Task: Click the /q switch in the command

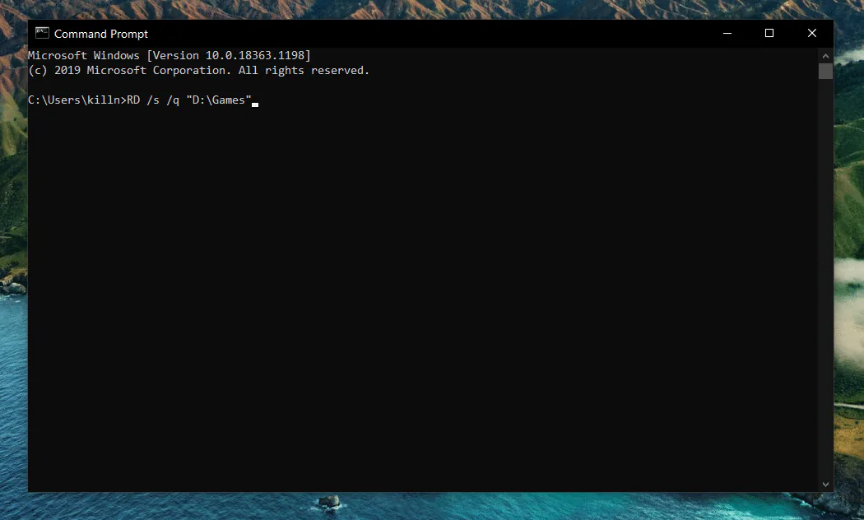Action: point(173,100)
